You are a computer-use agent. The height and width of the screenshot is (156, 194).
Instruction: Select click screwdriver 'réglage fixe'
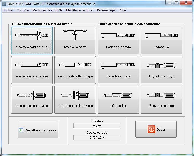tap(118, 100)
